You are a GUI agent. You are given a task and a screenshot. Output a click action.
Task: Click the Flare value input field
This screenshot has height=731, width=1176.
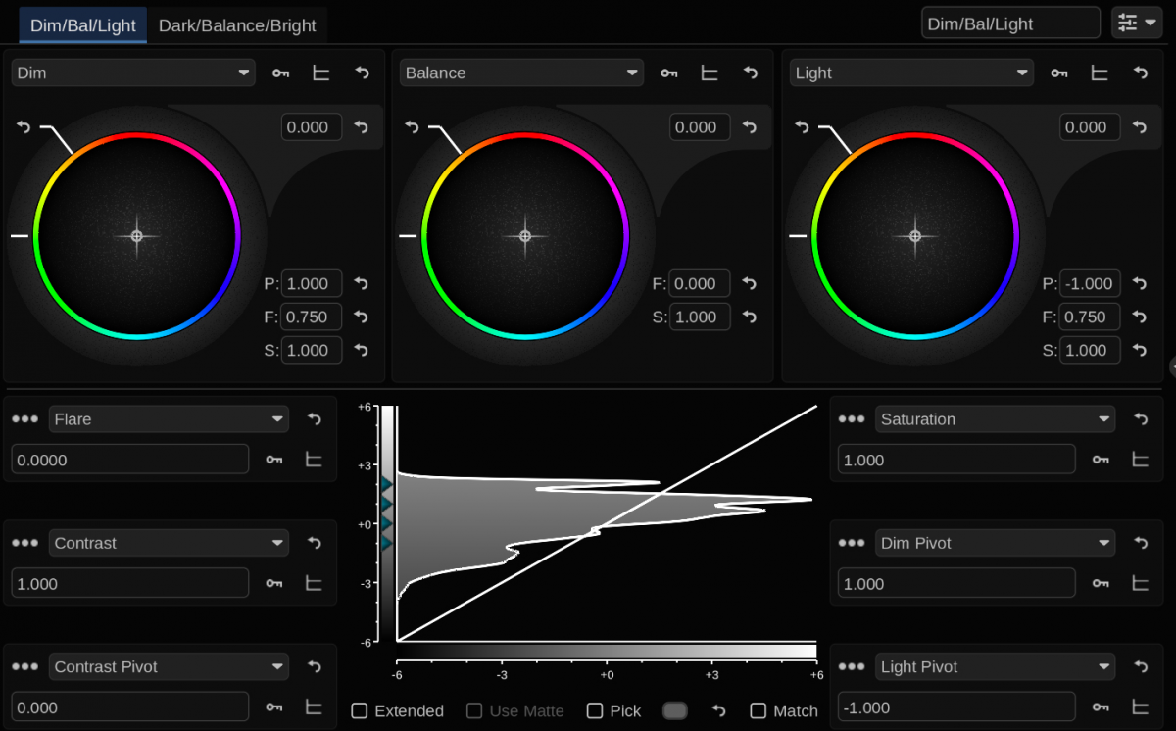point(129,460)
